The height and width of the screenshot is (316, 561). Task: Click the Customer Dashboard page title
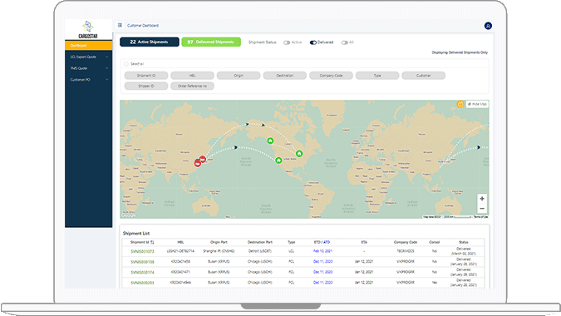coord(143,26)
